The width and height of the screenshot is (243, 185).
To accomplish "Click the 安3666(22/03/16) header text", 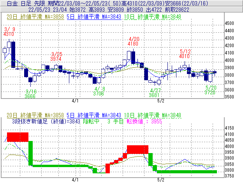I will [x=187, y=3].
